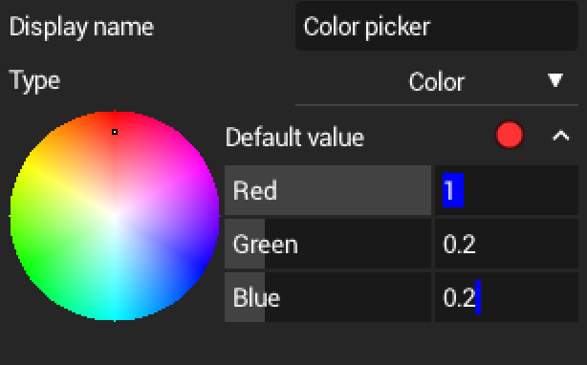The height and width of the screenshot is (365, 587).
Task: Click the black selection marker on color wheel
Action: coord(115,132)
